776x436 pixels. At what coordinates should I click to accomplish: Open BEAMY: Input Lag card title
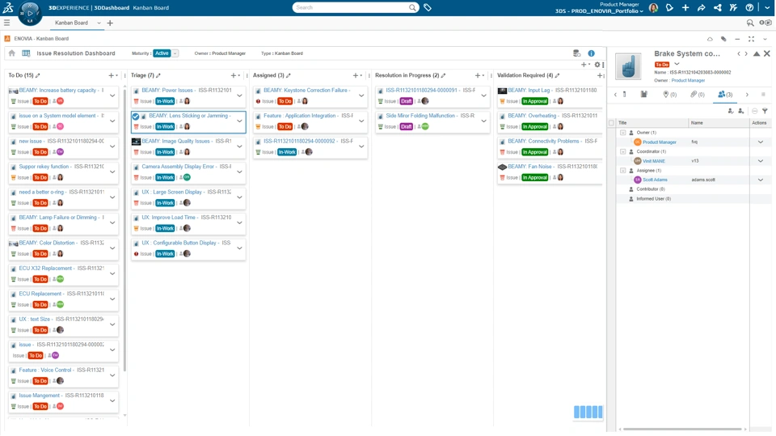[x=529, y=90]
